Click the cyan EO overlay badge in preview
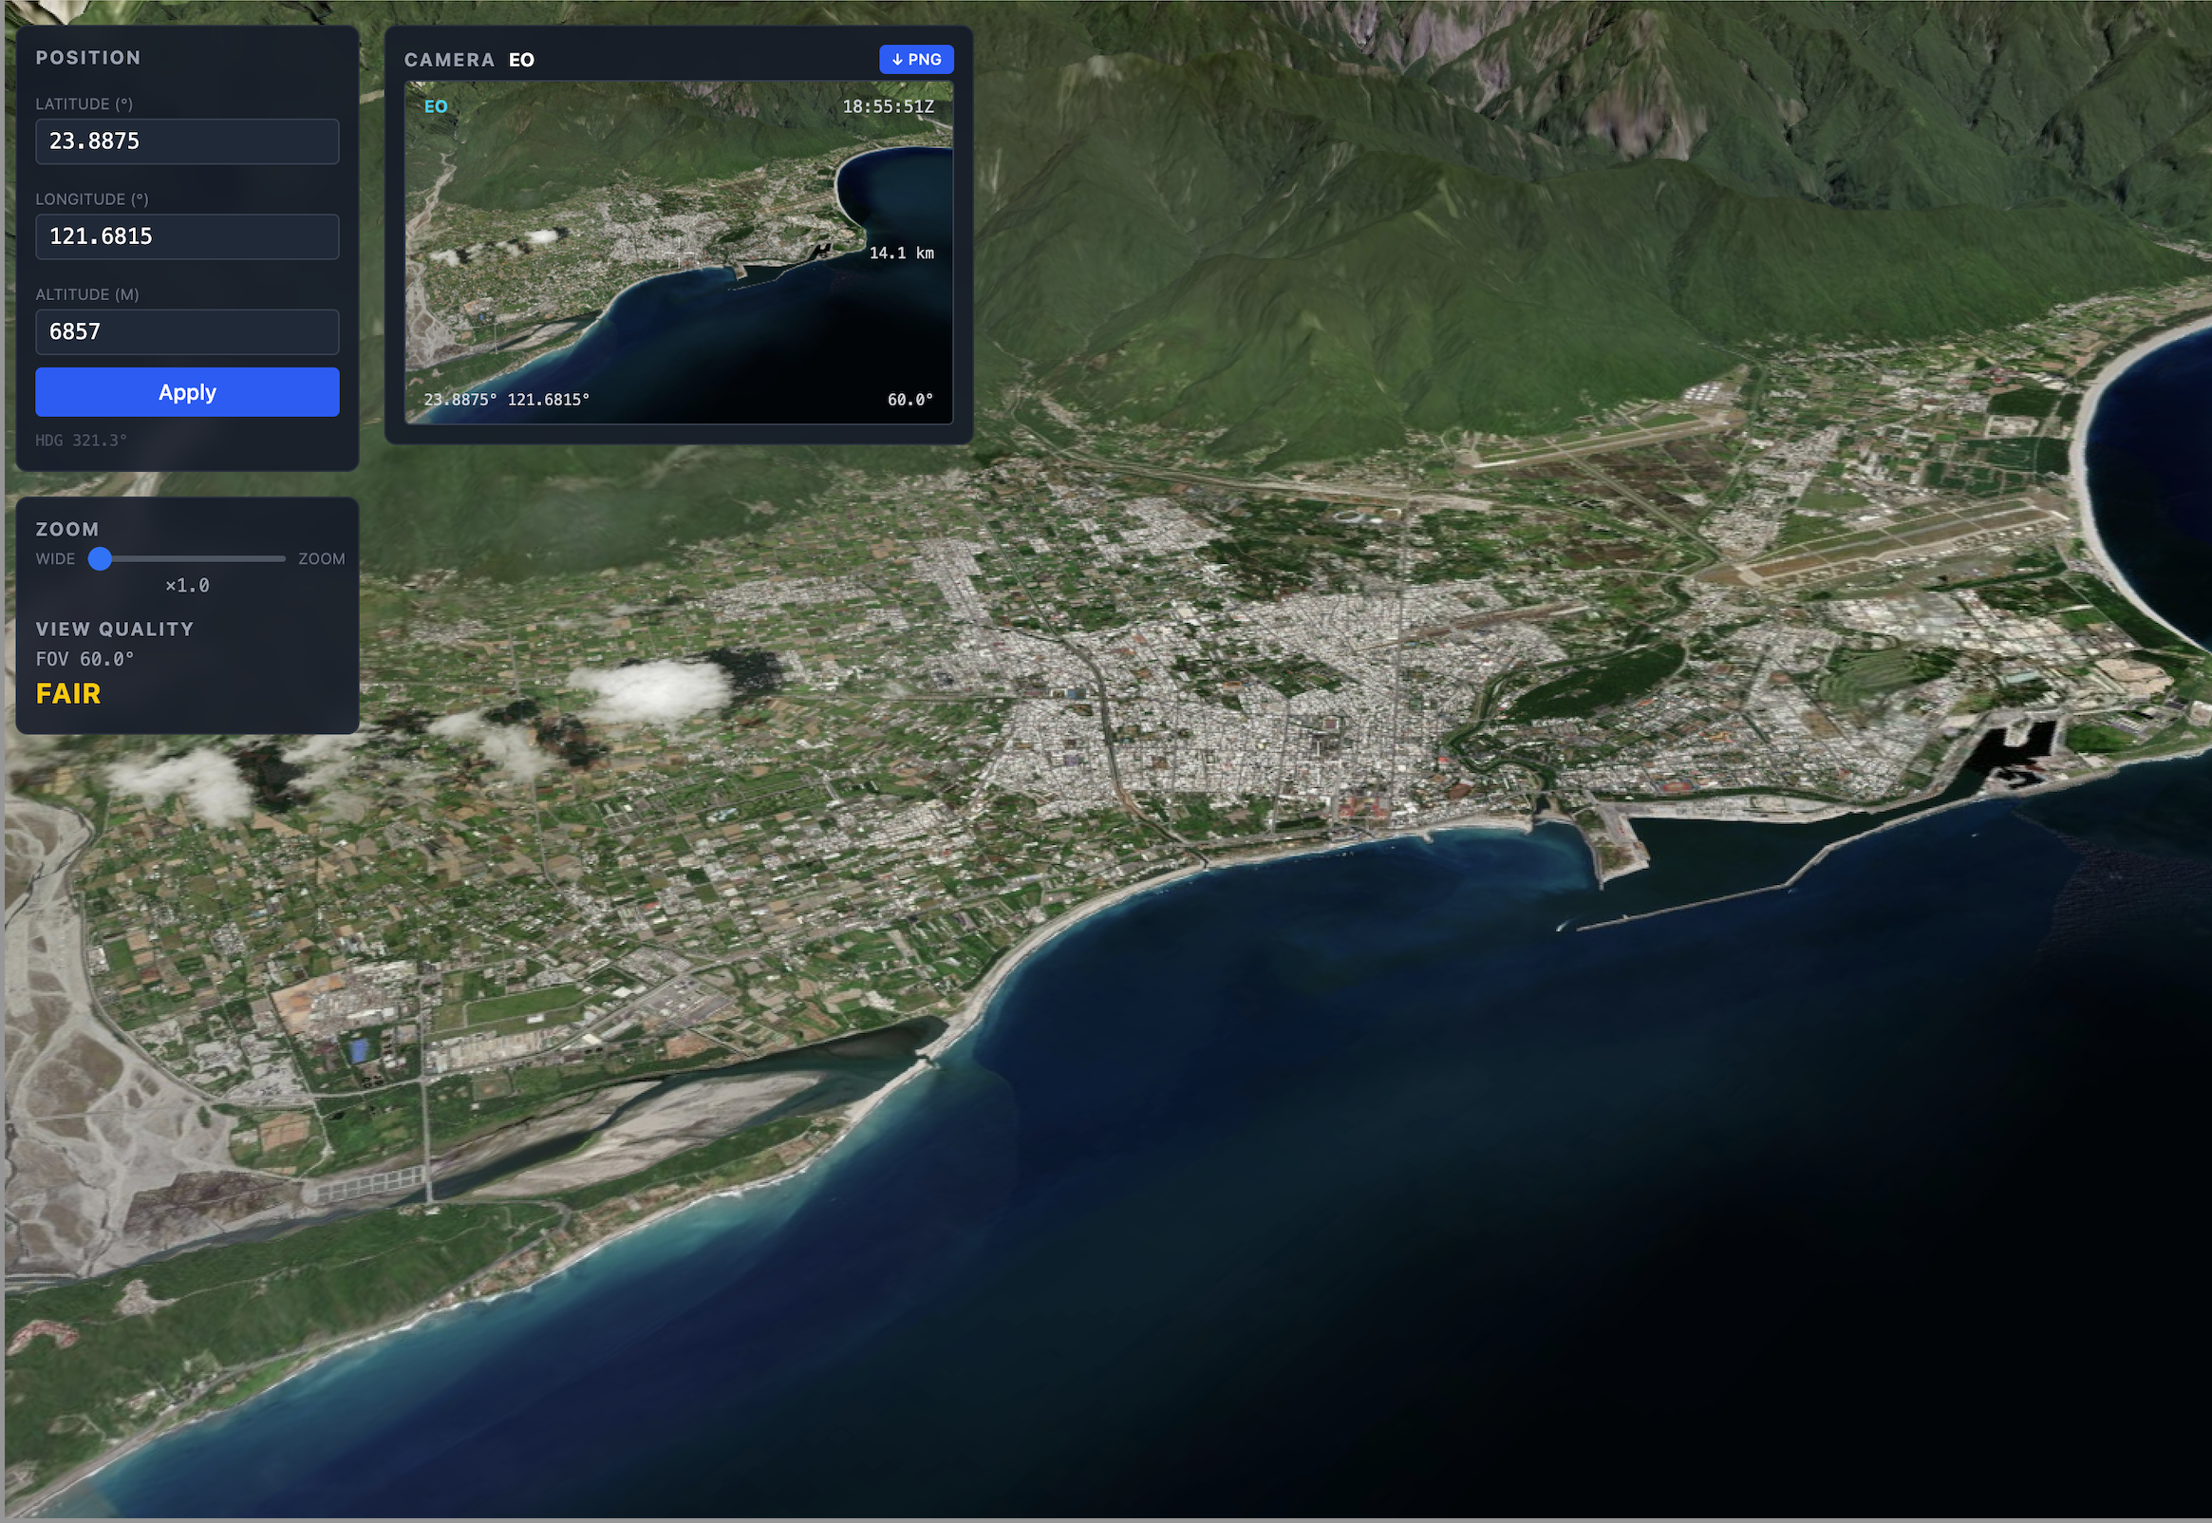This screenshot has height=1523, width=2212. coord(436,107)
